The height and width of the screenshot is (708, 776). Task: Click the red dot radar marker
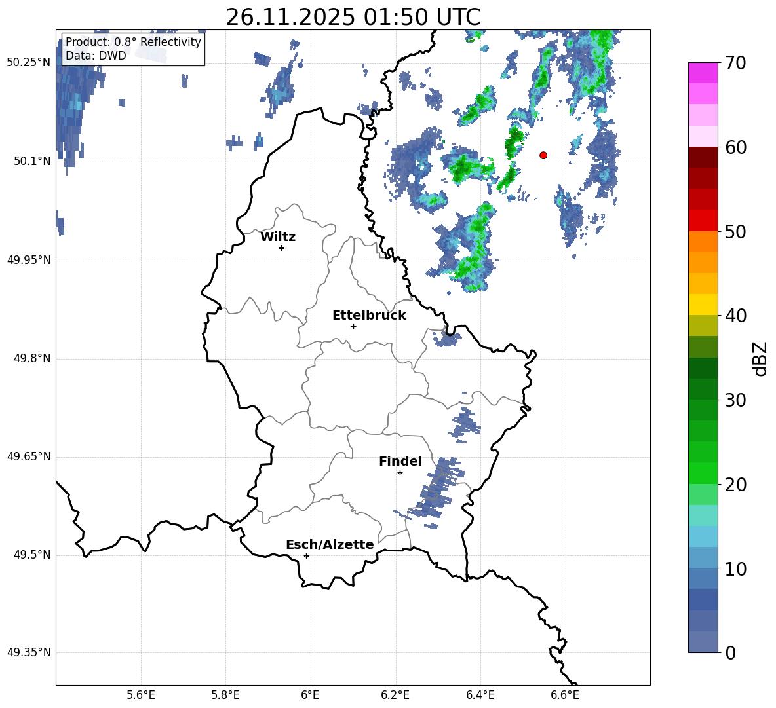543,155
